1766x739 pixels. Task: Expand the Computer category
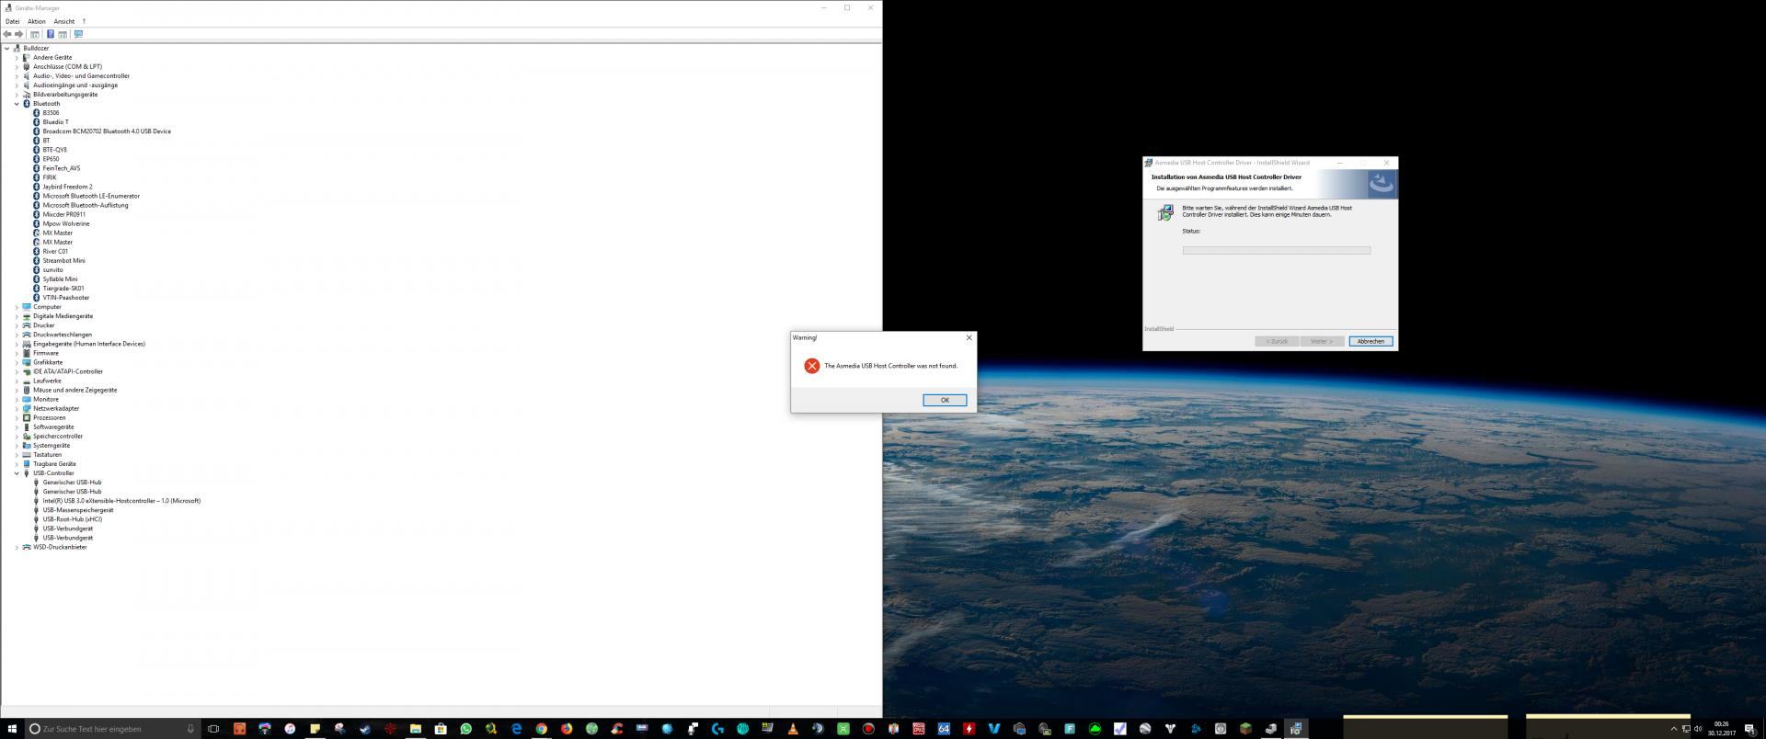(x=17, y=307)
